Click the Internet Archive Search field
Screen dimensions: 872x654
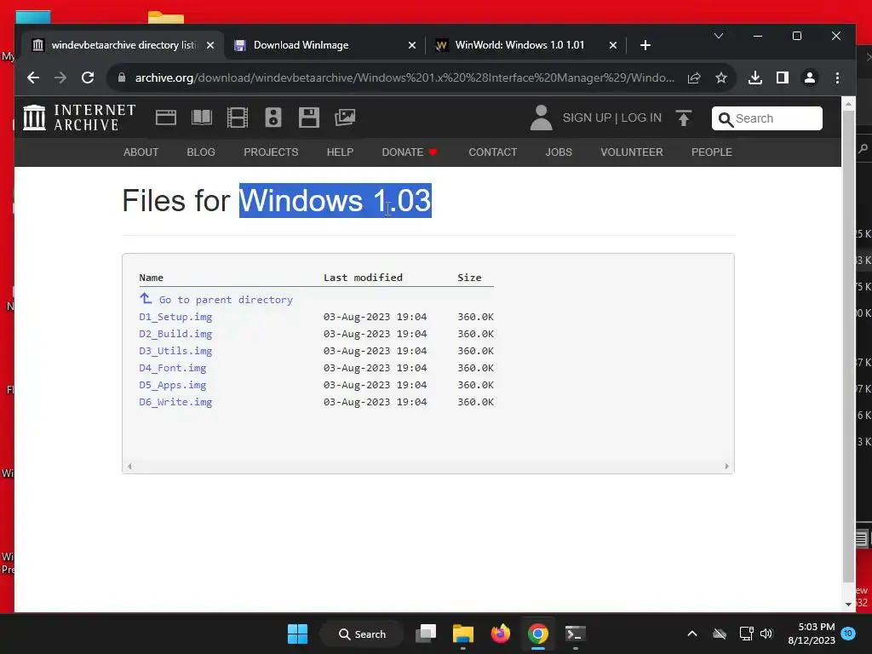click(767, 118)
